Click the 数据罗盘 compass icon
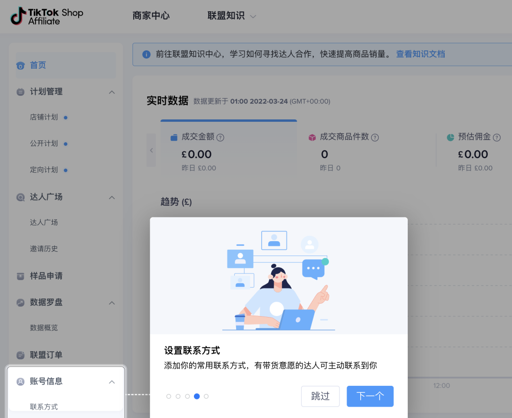Image resolution: width=512 pixels, height=418 pixels. [x=20, y=302]
